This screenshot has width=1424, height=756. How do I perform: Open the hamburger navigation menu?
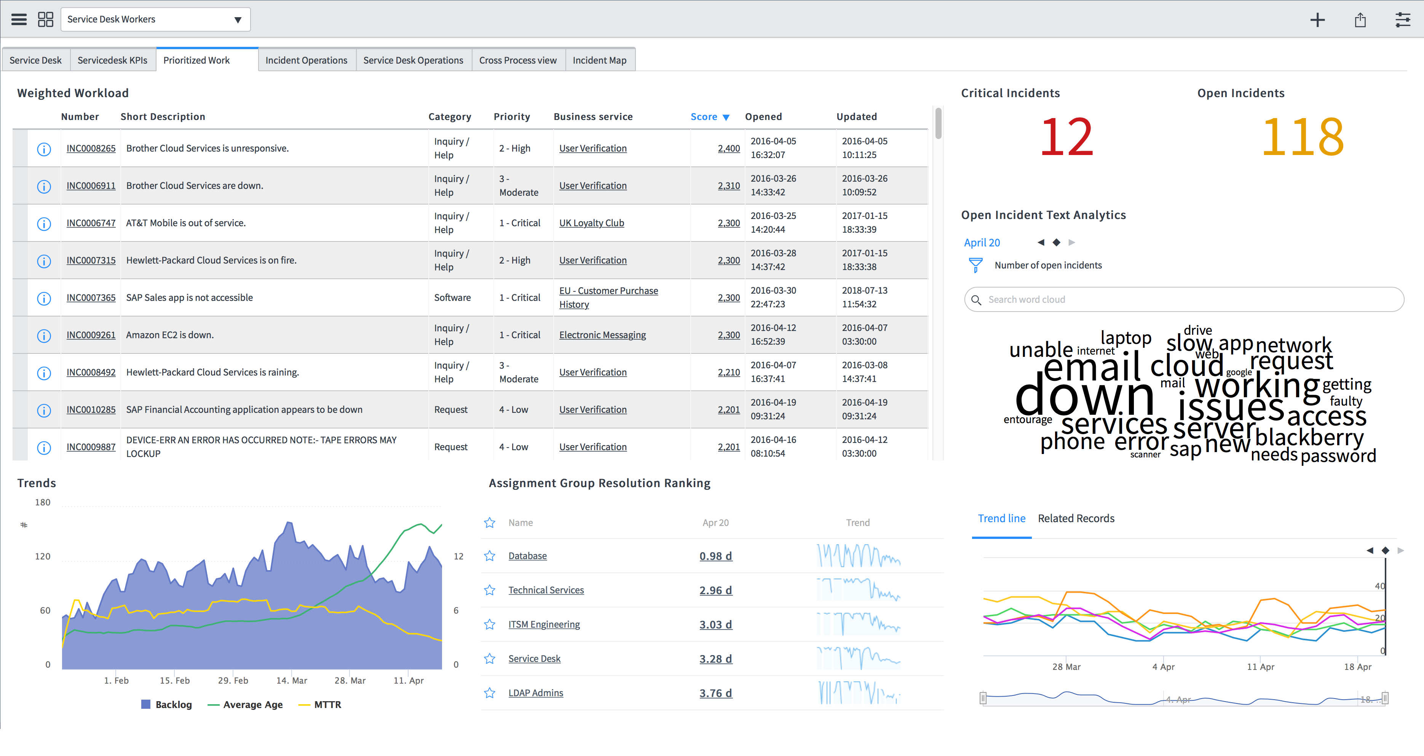(x=19, y=19)
